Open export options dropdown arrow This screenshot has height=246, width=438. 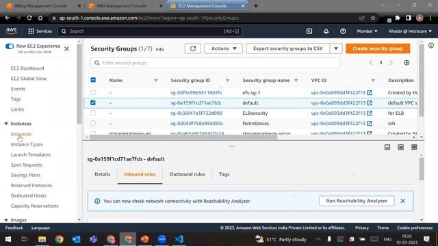tap(336, 49)
